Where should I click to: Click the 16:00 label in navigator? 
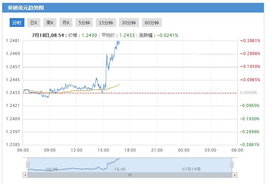[x=120, y=169]
